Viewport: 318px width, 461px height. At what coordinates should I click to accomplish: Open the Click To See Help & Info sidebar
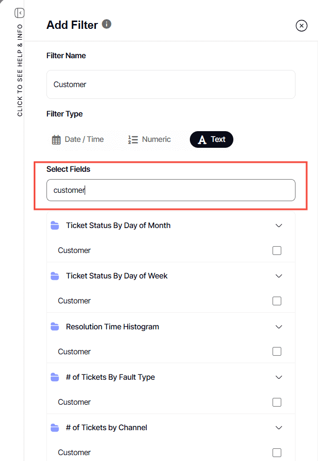[x=20, y=78]
